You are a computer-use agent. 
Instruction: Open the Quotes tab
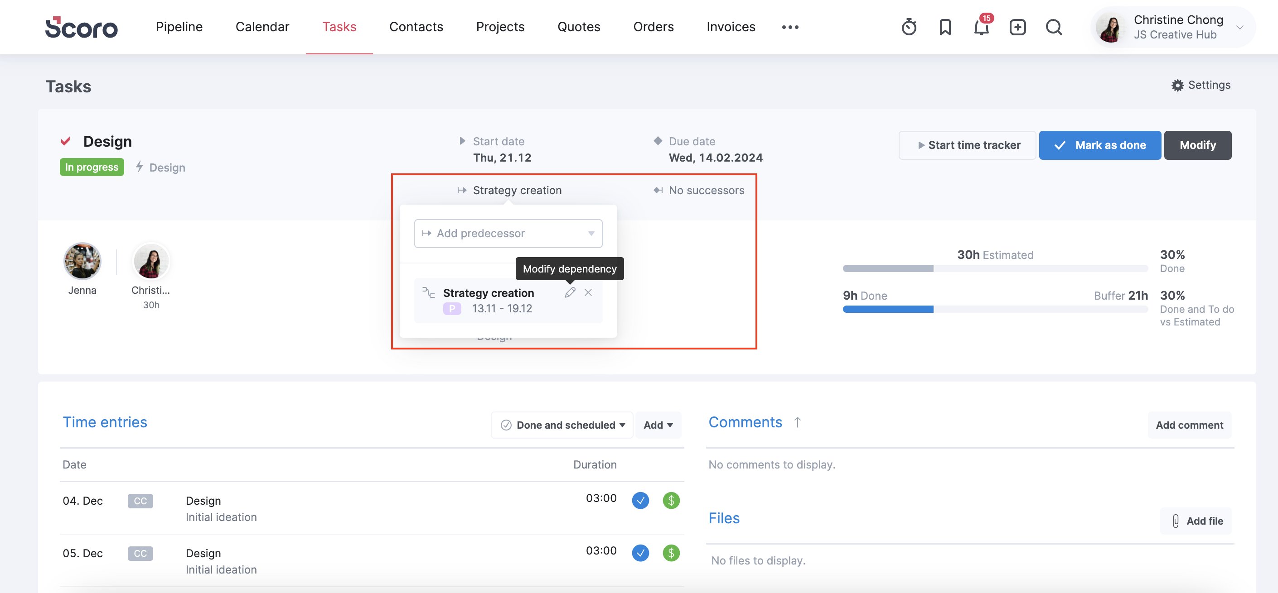[578, 27]
